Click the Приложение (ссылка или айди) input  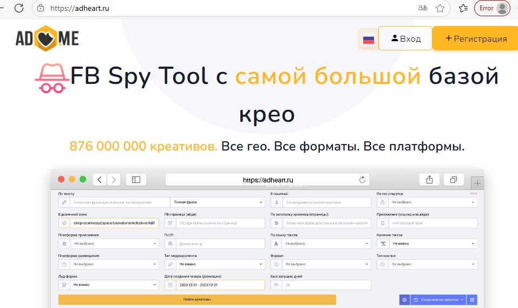(433, 223)
